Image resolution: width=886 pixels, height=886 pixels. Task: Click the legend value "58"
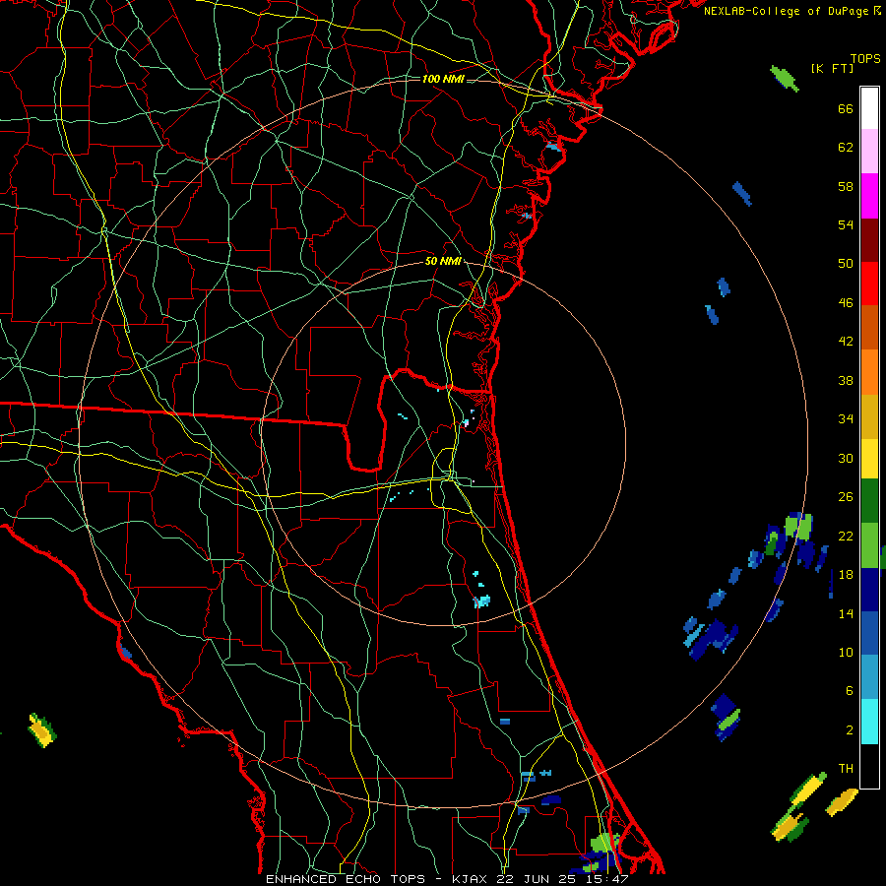point(846,186)
